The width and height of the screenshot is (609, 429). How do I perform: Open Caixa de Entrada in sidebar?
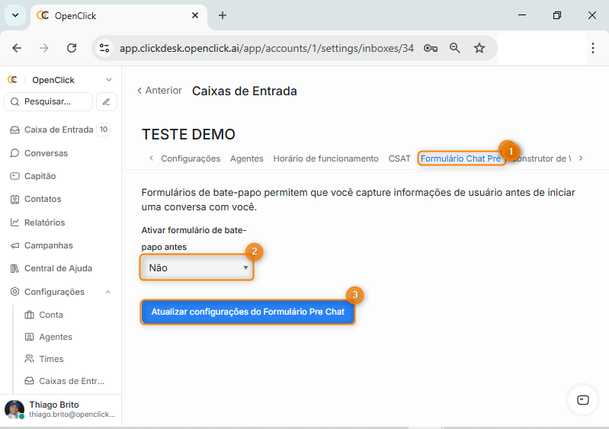click(58, 130)
